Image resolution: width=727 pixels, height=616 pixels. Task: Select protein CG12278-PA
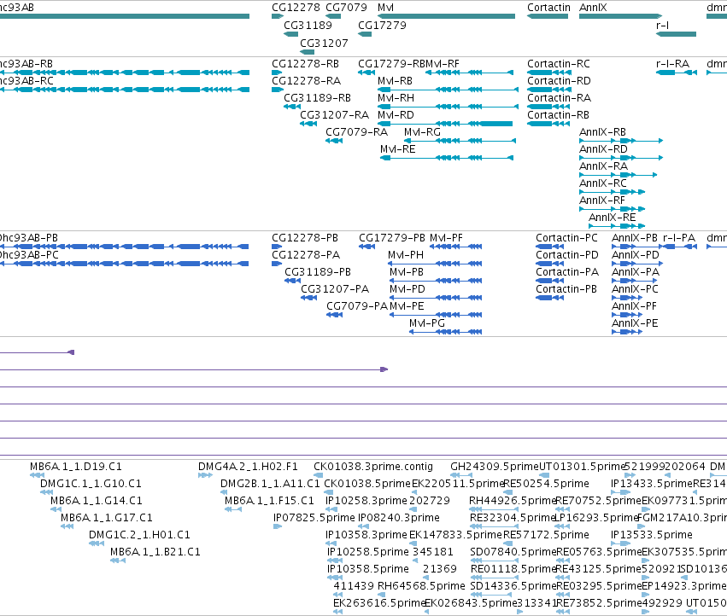pos(277,264)
